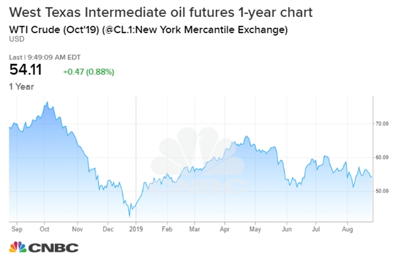The height and width of the screenshot is (271, 404).
Task: Click the Mar label on the time axis
Action: (x=196, y=229)
